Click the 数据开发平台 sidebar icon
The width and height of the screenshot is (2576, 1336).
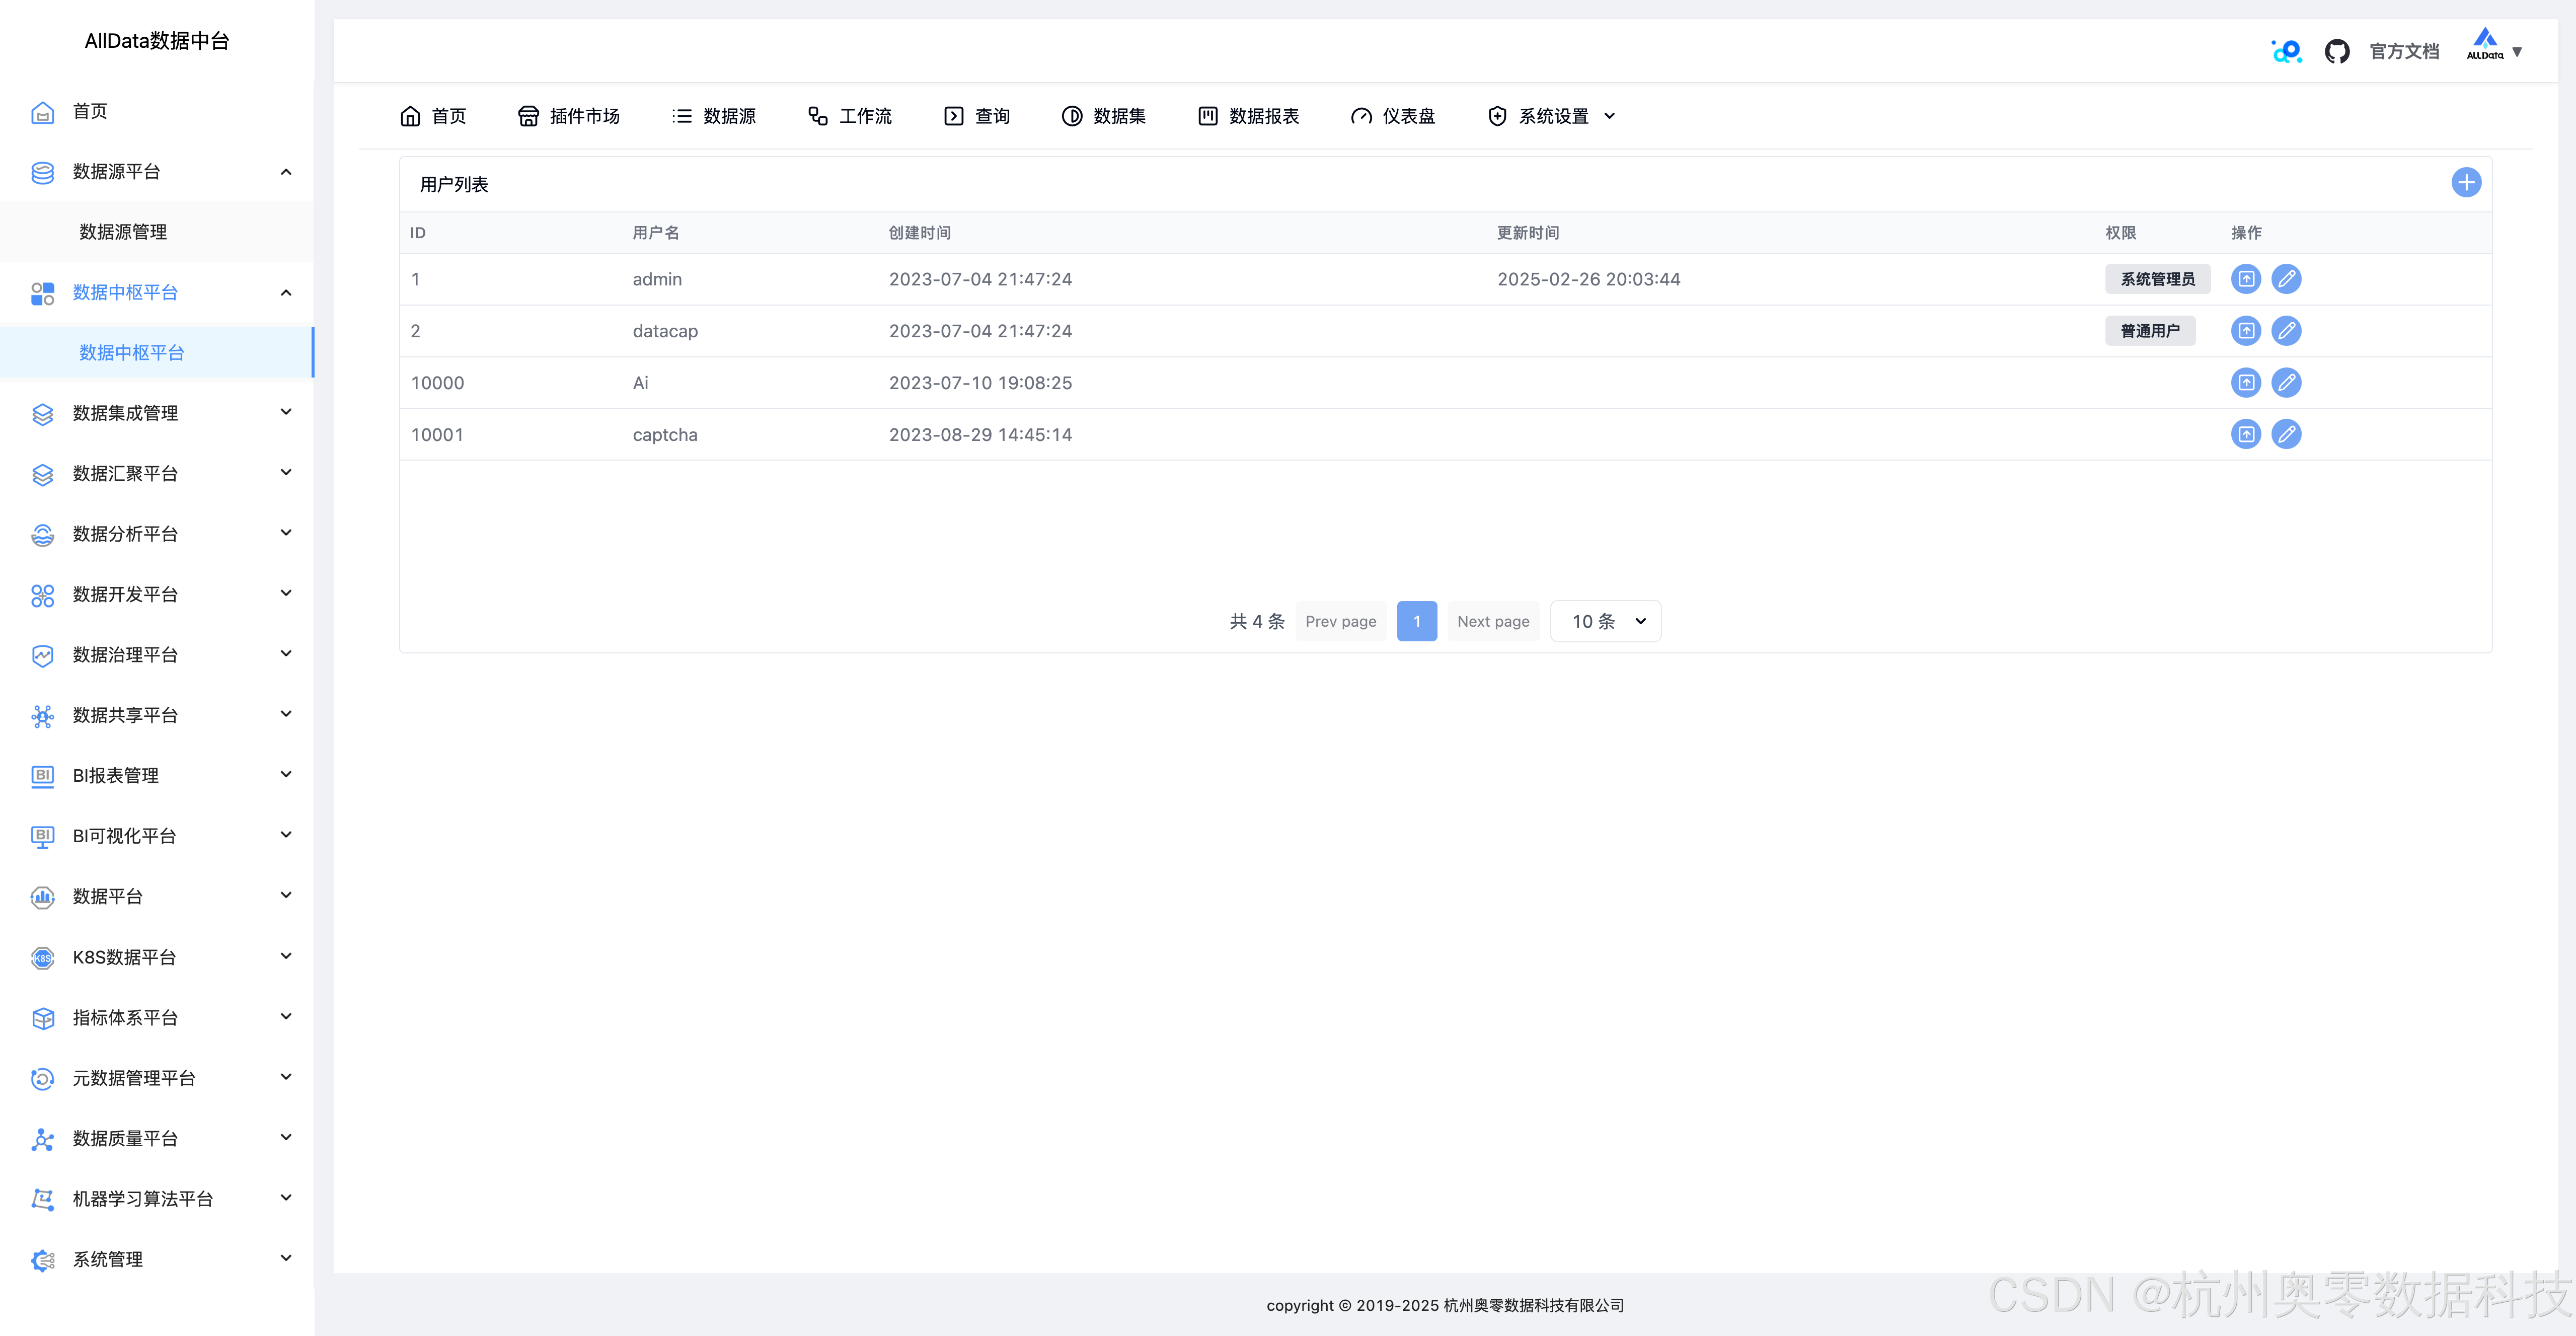pos(42,595)
